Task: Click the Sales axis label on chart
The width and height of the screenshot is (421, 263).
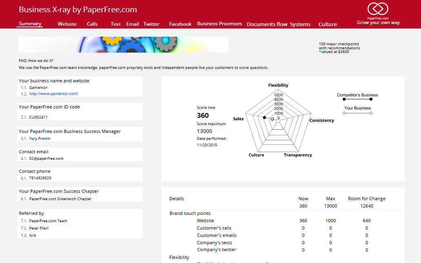Action: point(238,119)
